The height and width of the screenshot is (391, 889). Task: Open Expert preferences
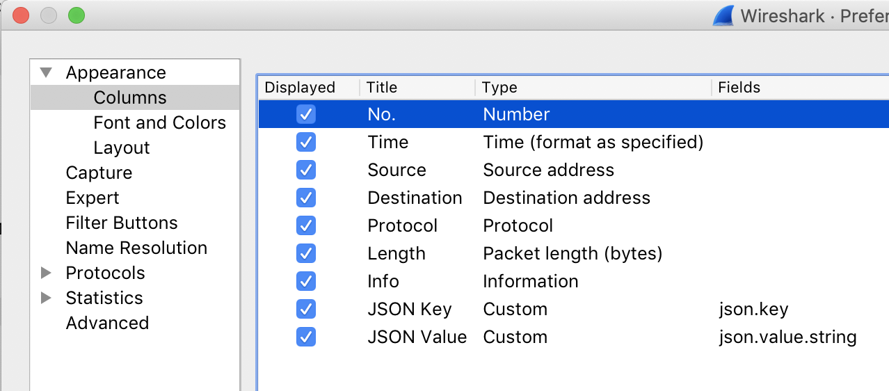[93, 198]
